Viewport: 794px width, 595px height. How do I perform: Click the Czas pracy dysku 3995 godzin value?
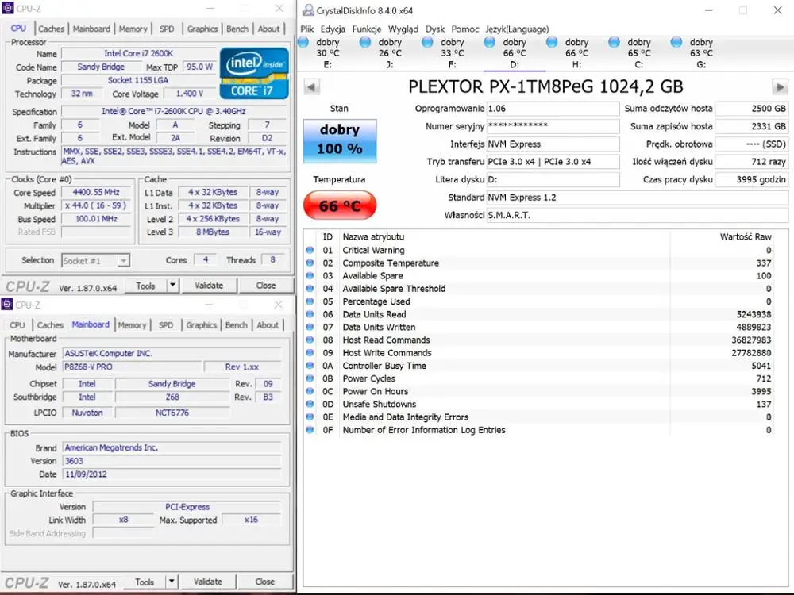tap(751, 179)
